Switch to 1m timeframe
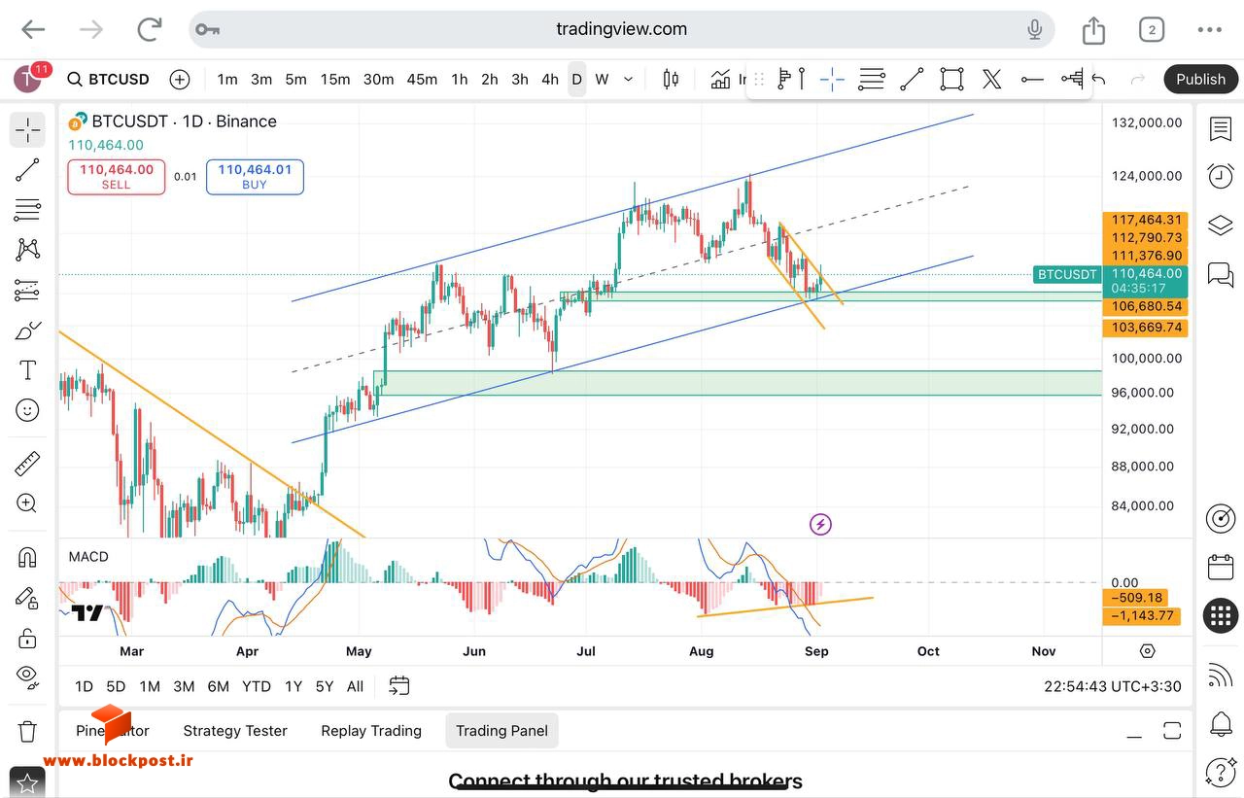Viewport: 1244px width, 798px height. click(x=227, y=79)
